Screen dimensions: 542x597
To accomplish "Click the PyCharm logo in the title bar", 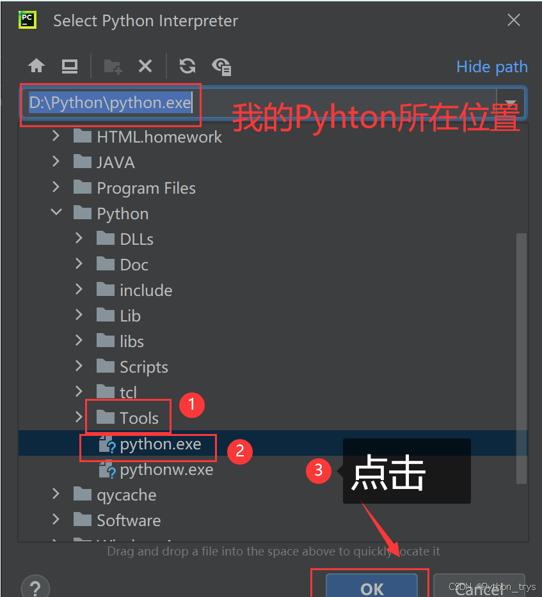I will tap(28, 20).
